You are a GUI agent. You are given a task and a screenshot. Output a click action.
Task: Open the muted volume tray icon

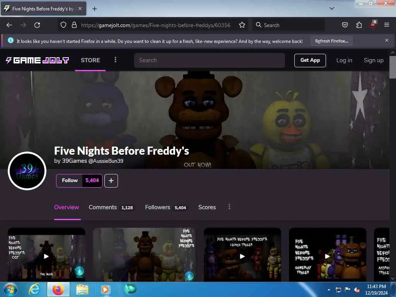(x=357, y=290)
